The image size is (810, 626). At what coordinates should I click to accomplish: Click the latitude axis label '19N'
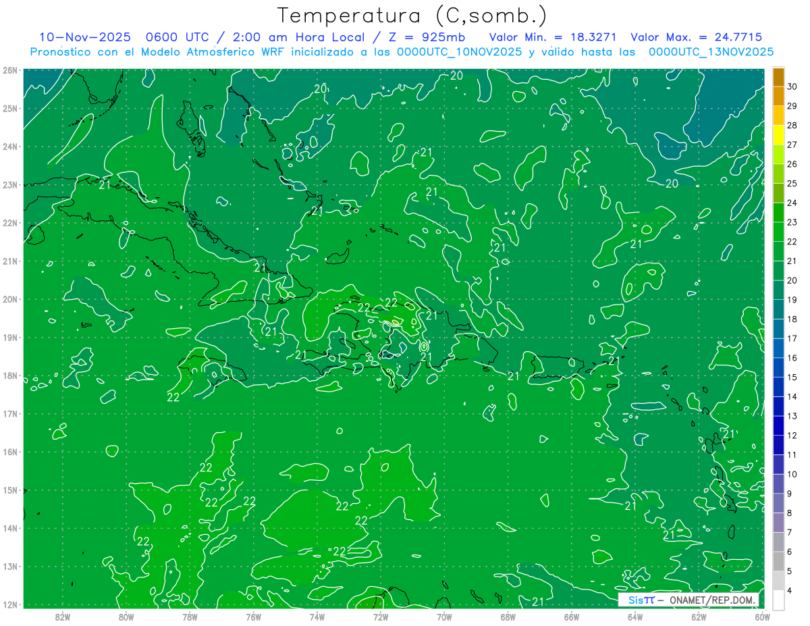pos(10,337)
